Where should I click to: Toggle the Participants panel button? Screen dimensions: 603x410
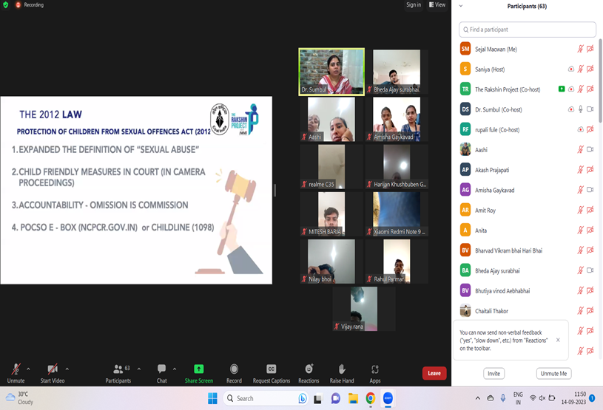click(118, 373)
